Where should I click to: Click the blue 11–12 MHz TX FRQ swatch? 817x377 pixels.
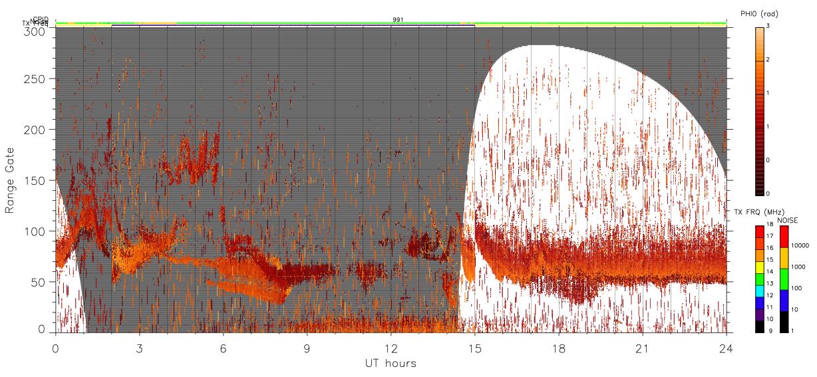pos(759,303)
